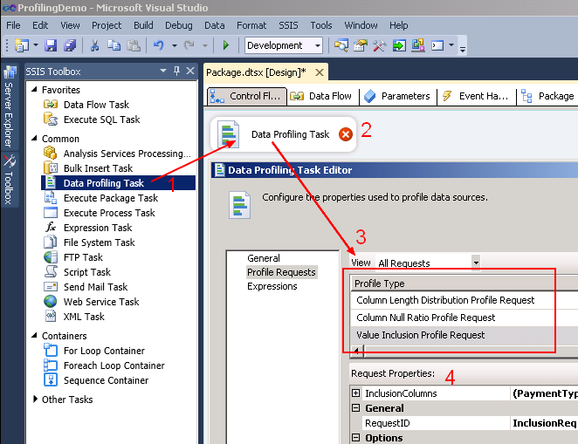Image resolution: width=578 pixels, height=444 pixels.
Task: Click the Save icon in the toolbar
Action: click(x=51, y=45)
